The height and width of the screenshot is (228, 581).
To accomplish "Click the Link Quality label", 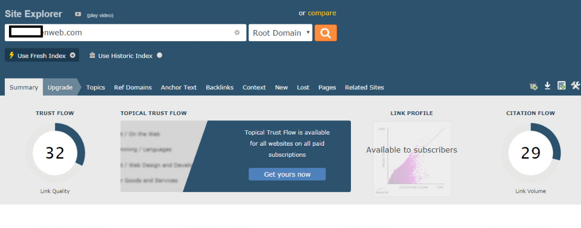I will point(55,191).
